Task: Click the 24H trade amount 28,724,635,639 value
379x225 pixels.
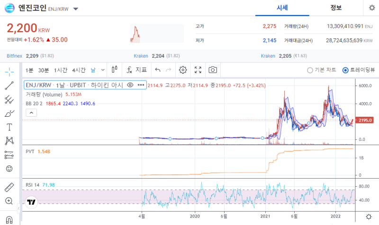Action: click(x=344, y=41)
